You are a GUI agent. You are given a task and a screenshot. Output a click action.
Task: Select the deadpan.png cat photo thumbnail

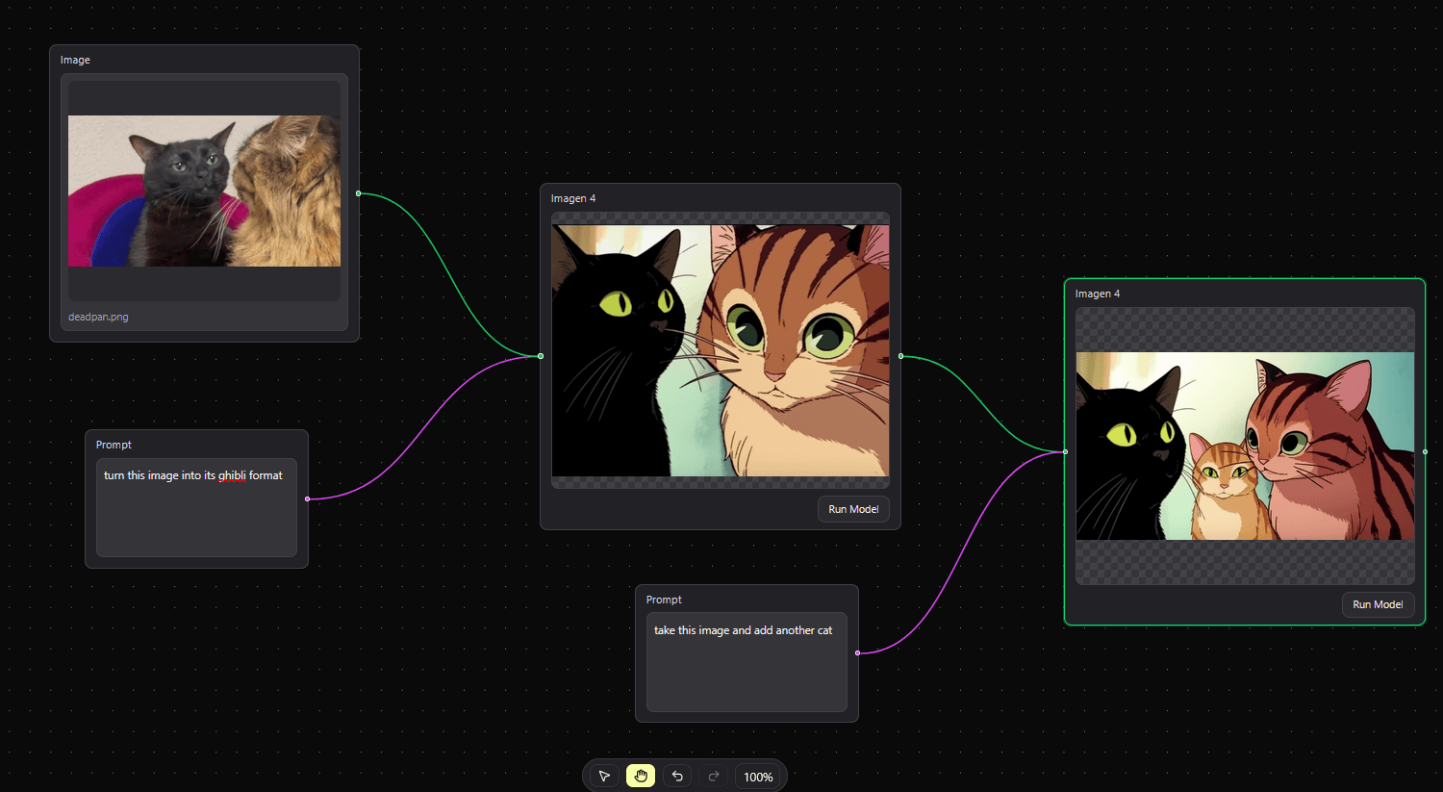[x=204, y=192]
